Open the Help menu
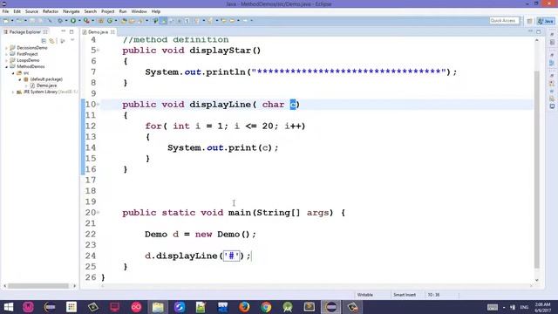The height and width of the screenshot is (314, 558). click(156, 11)
